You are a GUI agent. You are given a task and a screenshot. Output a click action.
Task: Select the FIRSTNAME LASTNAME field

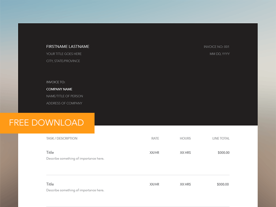[x=68, y=46]
